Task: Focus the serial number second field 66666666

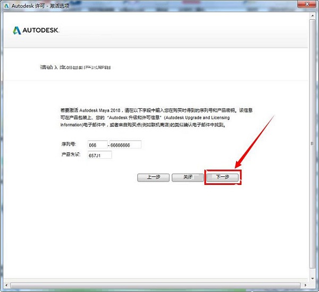Action: pyautogui.click(x=125, y=144)
